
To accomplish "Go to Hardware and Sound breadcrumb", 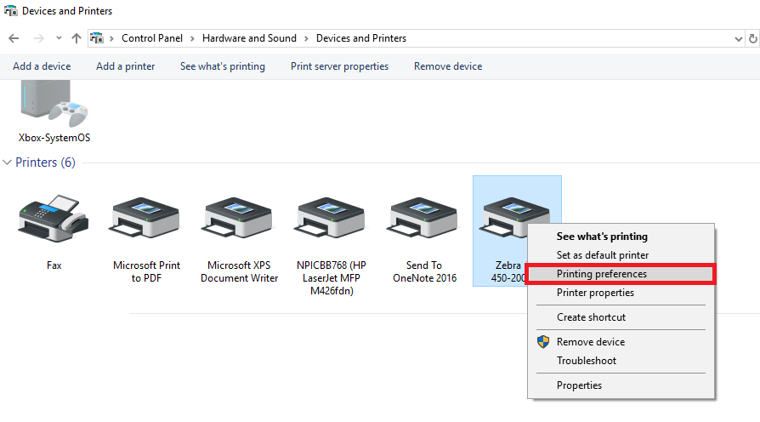I will pyautogui.click(x=249, y=38).
